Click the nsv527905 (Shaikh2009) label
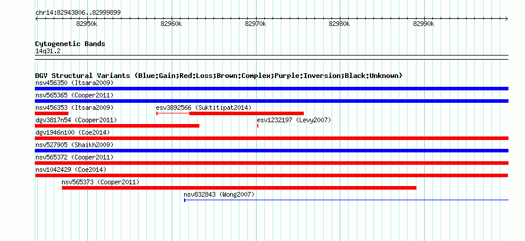The height and width of the screenshot is (241, 525). (x=74, y=145)
